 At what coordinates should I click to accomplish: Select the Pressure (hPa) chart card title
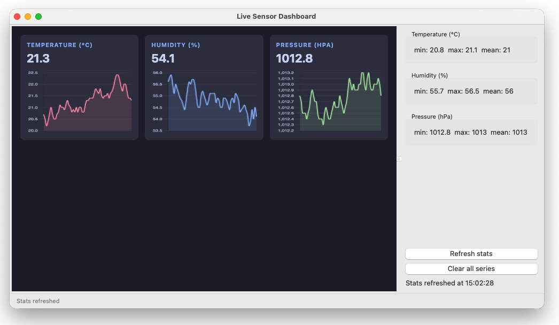coord(305,45)
